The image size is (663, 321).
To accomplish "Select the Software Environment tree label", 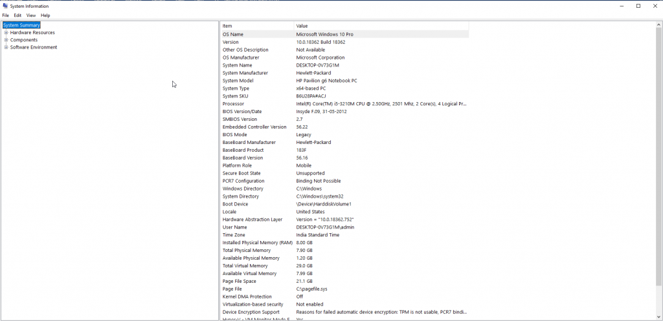I will (x=34, y=47).
